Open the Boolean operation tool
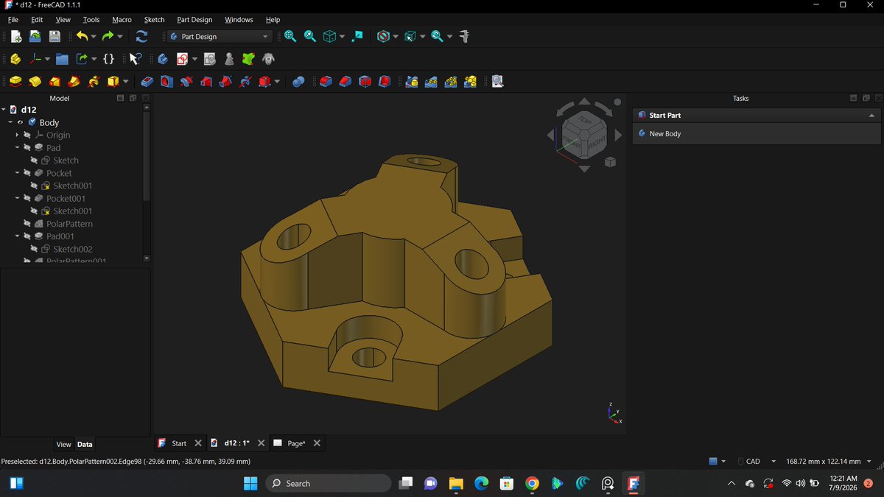 tap(298, 82)
